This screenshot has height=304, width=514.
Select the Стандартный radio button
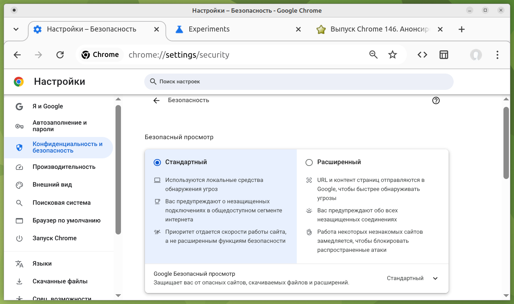pyautogui.click(x=157, y=162)
